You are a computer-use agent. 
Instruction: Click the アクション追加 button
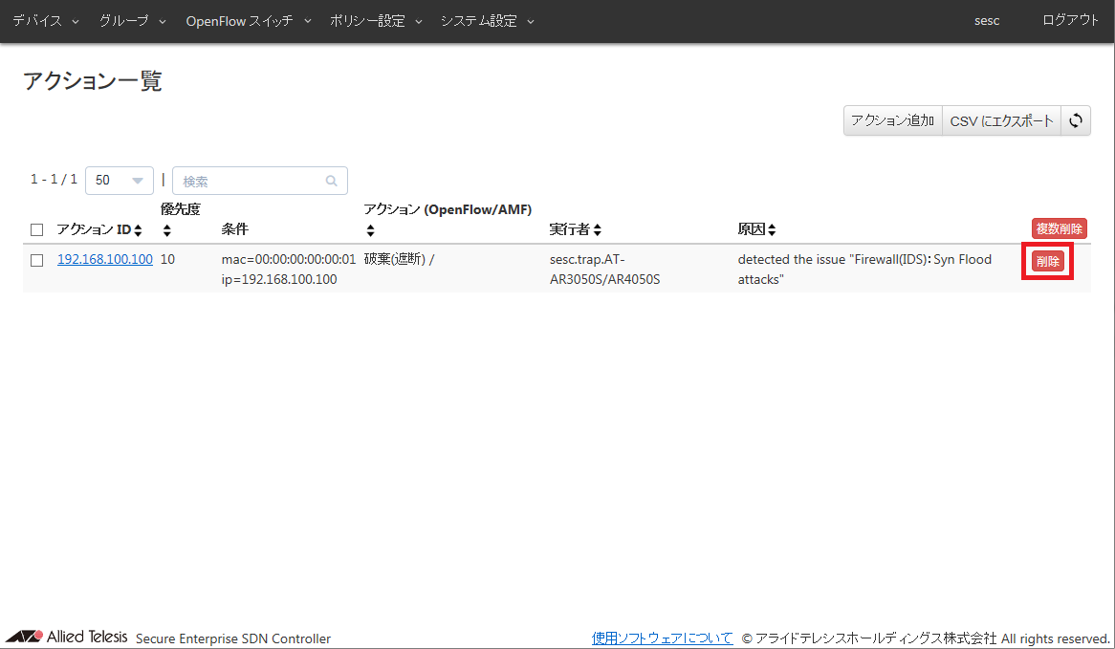892,121
